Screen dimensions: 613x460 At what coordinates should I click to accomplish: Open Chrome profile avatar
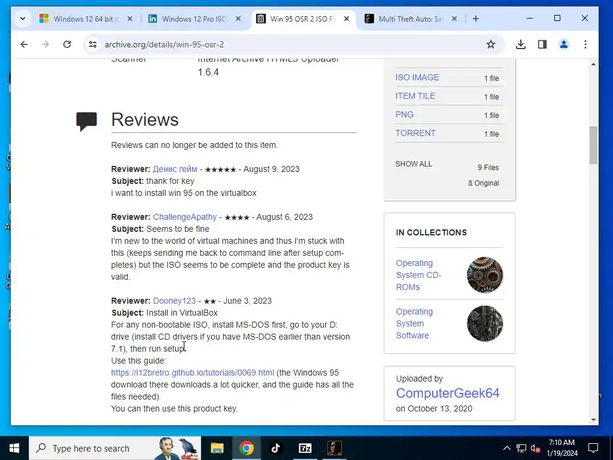(x=564, y=44)
